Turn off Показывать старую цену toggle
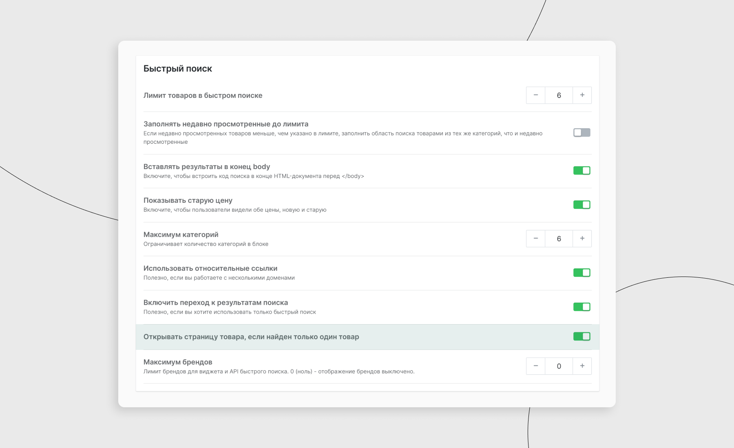Viewport: 734px width, 448px height. pyautogui.click(x=581, y=205)
